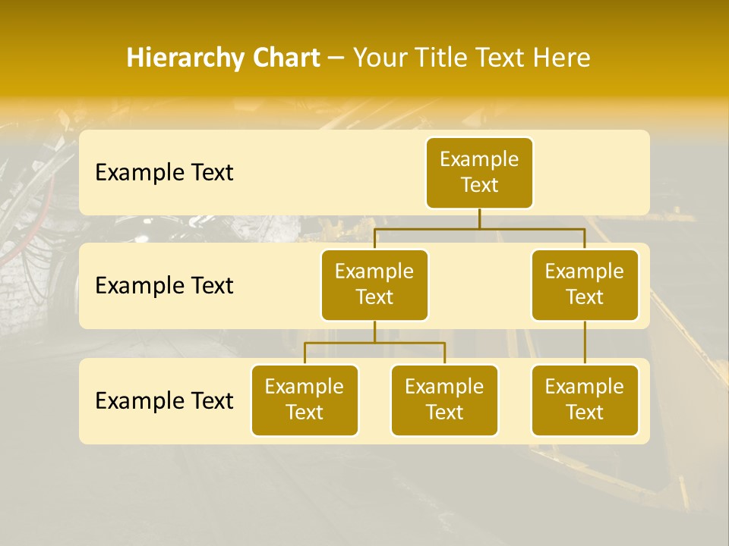Click the "Your Title Text Here" placeholder

472,58
